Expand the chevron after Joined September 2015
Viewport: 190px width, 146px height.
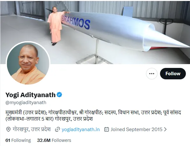point(165,129)
